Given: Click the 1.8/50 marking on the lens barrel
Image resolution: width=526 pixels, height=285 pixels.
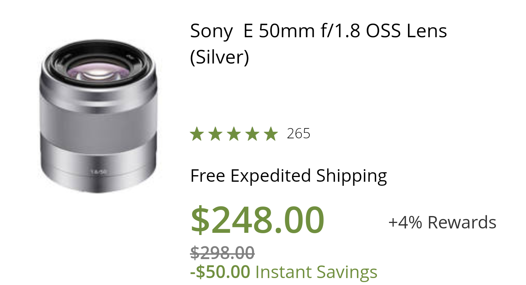Looking at the screenshot, I should click(x=96, y=171).
